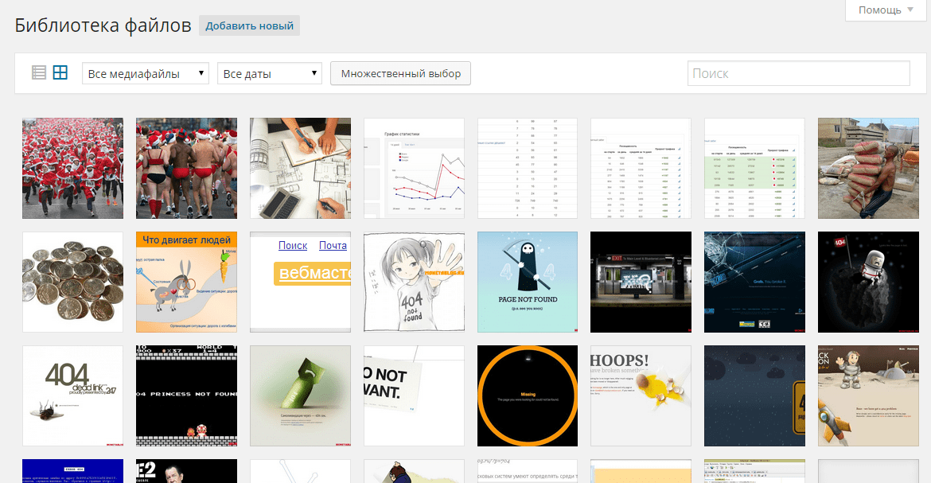931x483 pixels.
Task: Open the man carrying sacks thumbnail
Action: coord(868,168)
